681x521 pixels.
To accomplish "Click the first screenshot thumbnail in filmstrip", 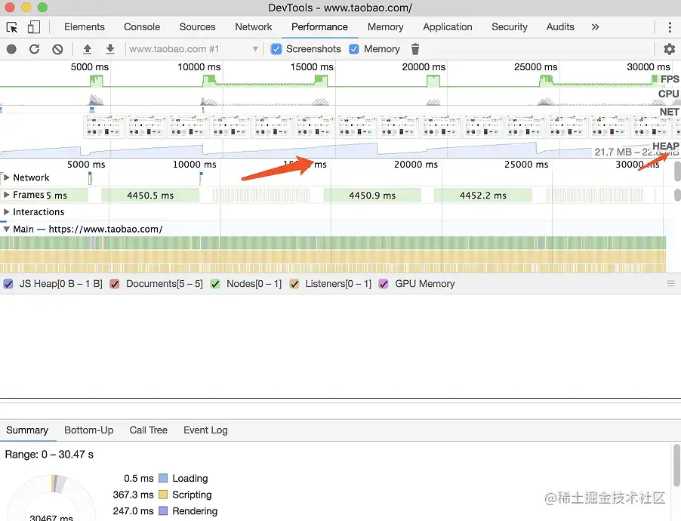I will [103, 126].
